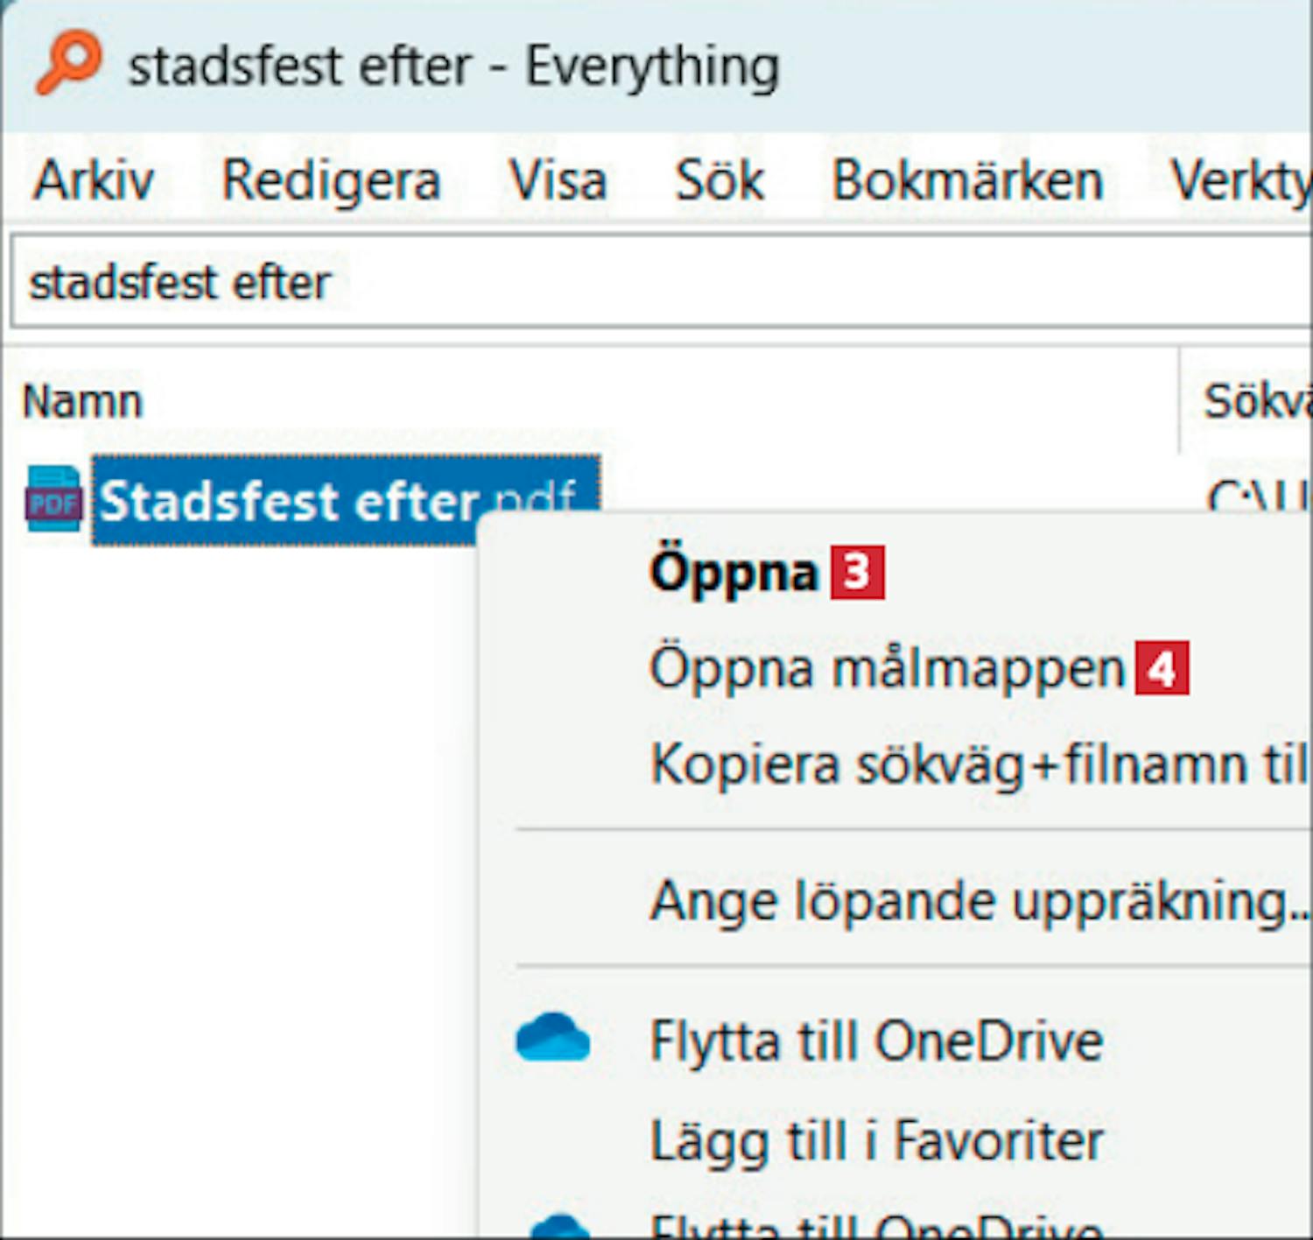Open the Visa menu
The height and width of the screenshot is (1240, 1313).
pyautogui.click(x=558, y=180)
